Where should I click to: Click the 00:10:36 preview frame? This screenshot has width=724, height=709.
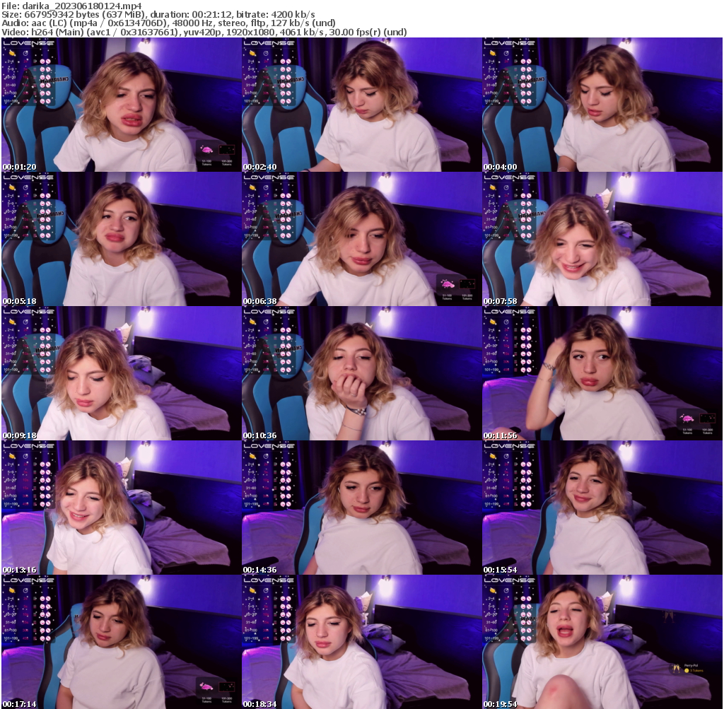coord(361,373)
